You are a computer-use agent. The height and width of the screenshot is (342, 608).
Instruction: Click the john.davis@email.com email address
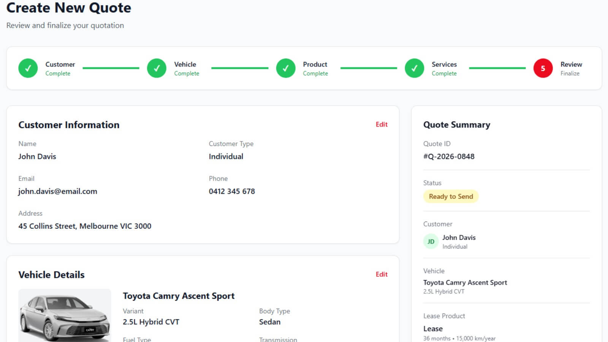[x=58, y=192]
